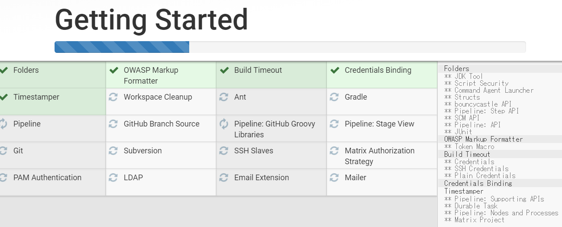Select the GitHub Branch Source plugin cell
562x227 pixels.
tap(161, 128)
